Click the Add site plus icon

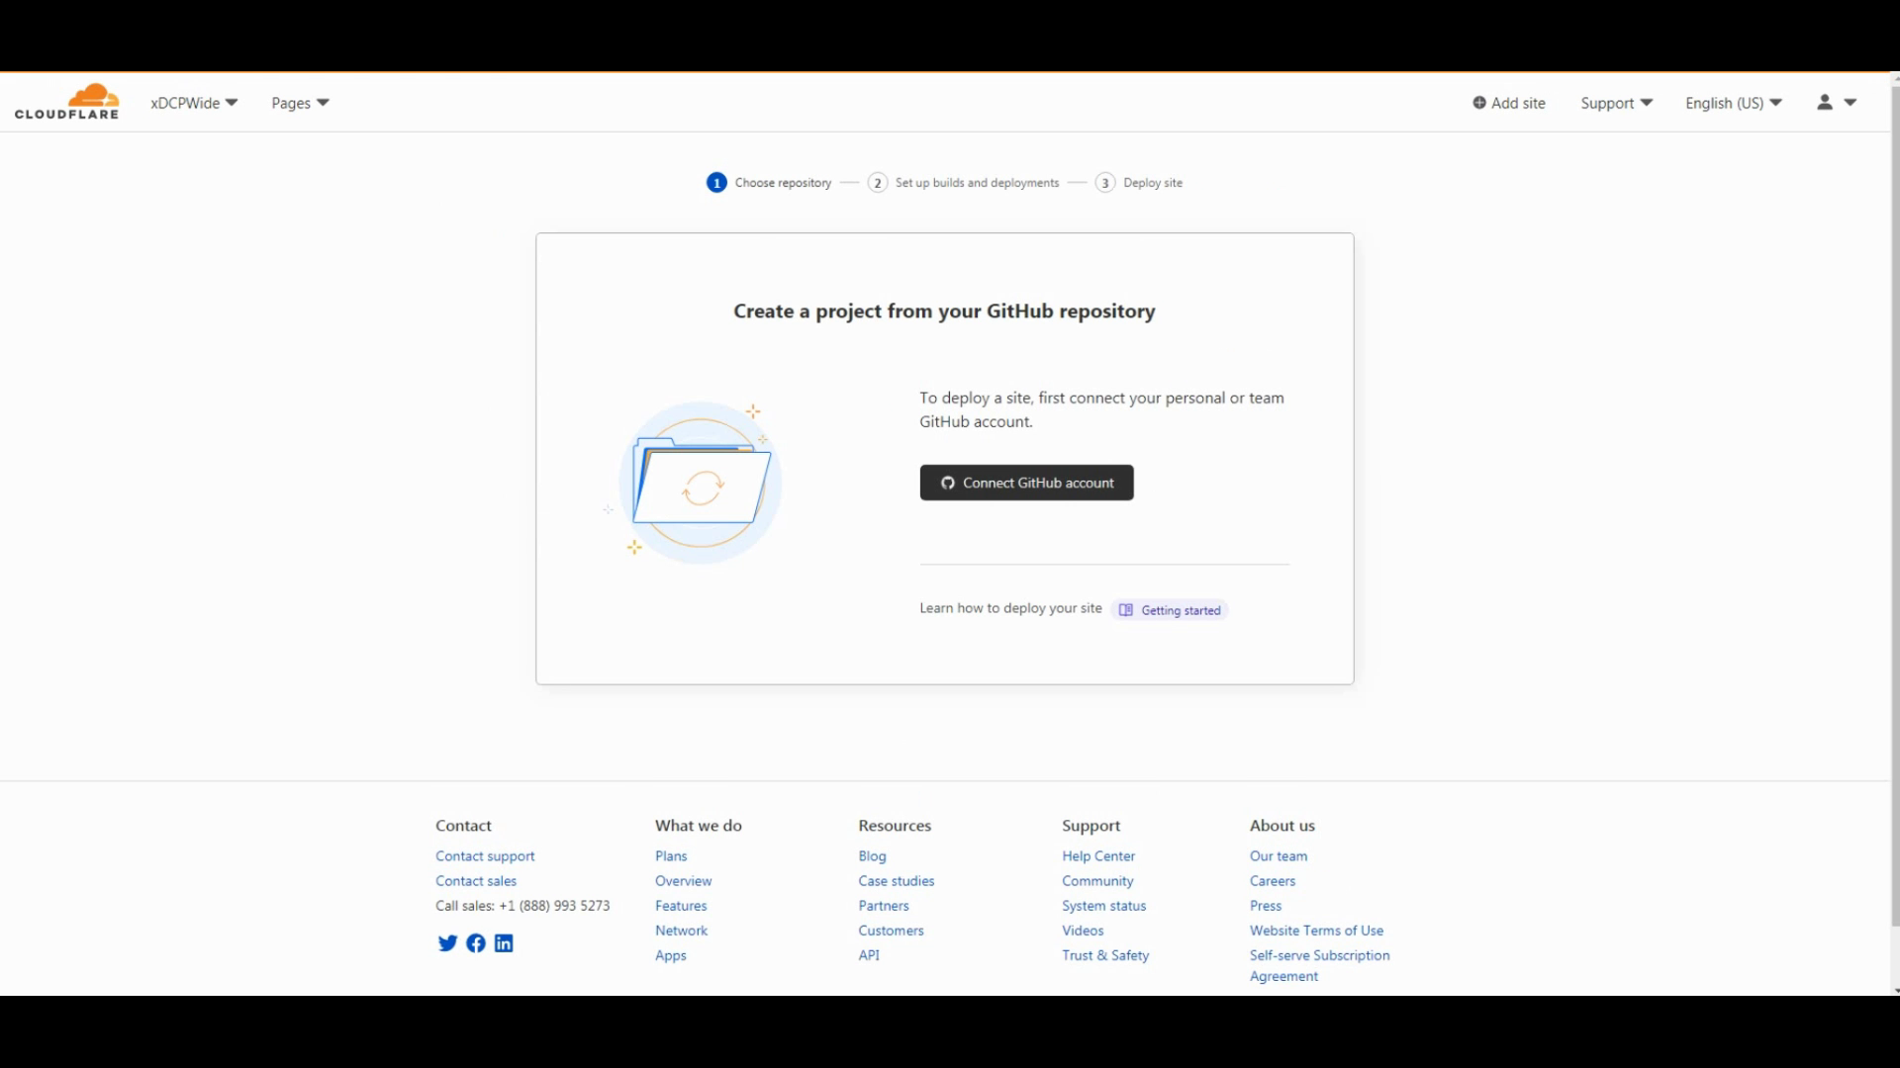(x=1479, y=103)
